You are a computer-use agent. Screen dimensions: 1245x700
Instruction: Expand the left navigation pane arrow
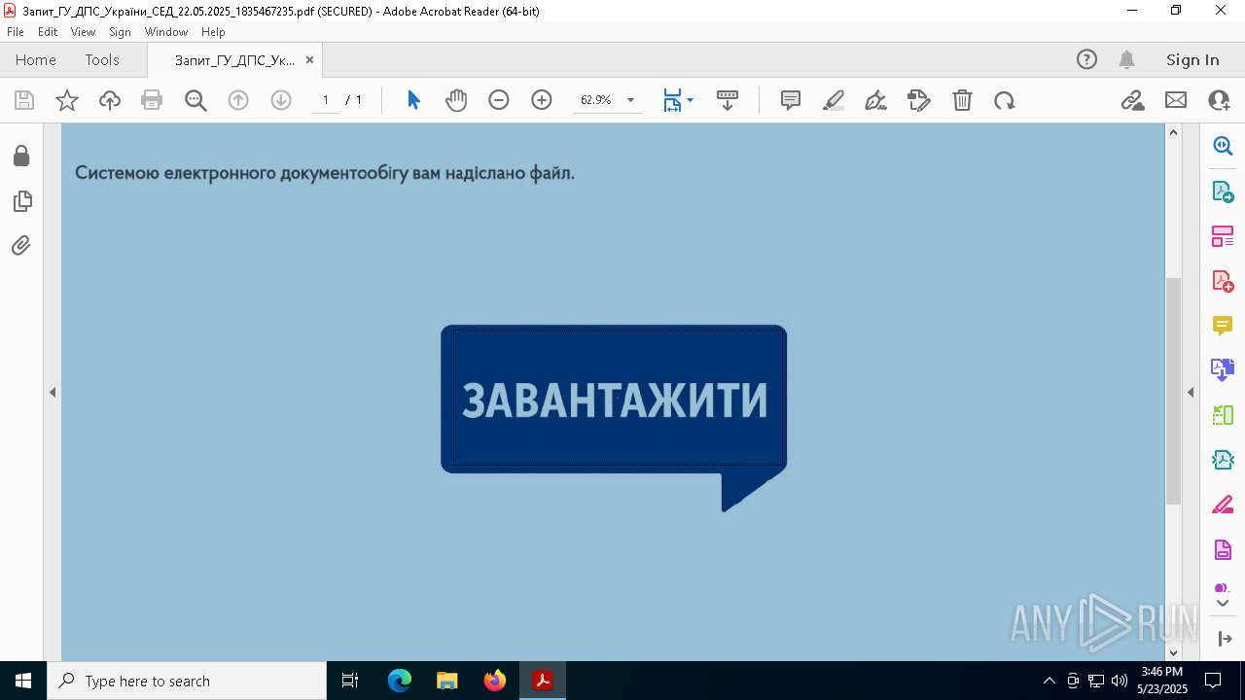click(53, 393)
